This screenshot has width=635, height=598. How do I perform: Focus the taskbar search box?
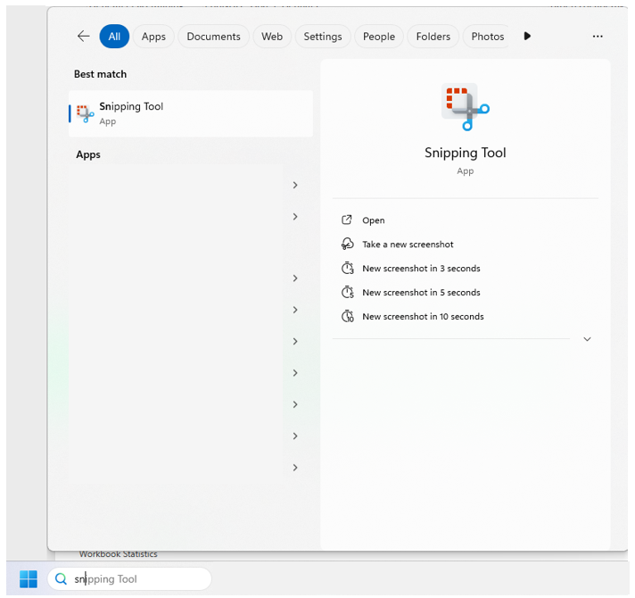(x=129, y=579)
